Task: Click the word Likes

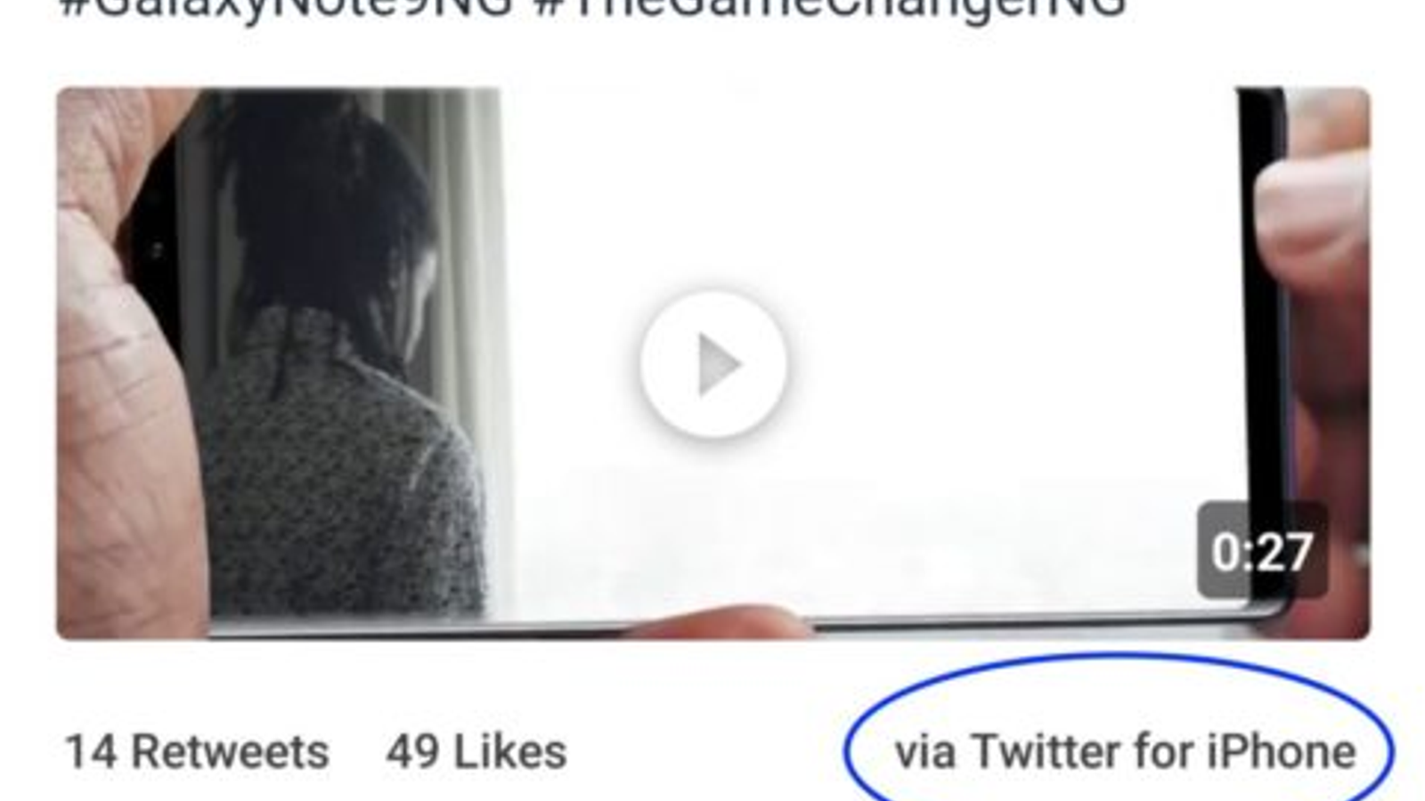Action: point(510,752)
